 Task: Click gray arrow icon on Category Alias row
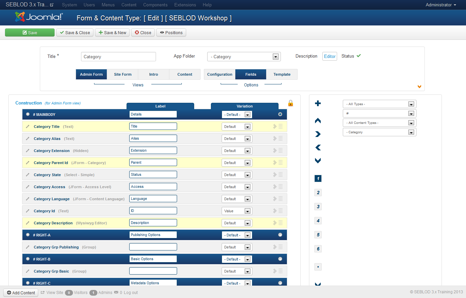[x=275, y=138]
